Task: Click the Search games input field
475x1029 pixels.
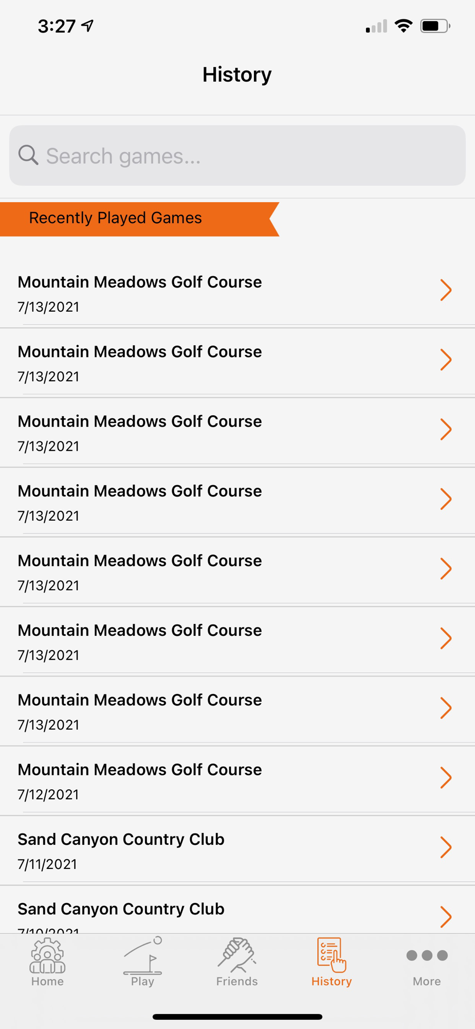Action: click(238, 155)
